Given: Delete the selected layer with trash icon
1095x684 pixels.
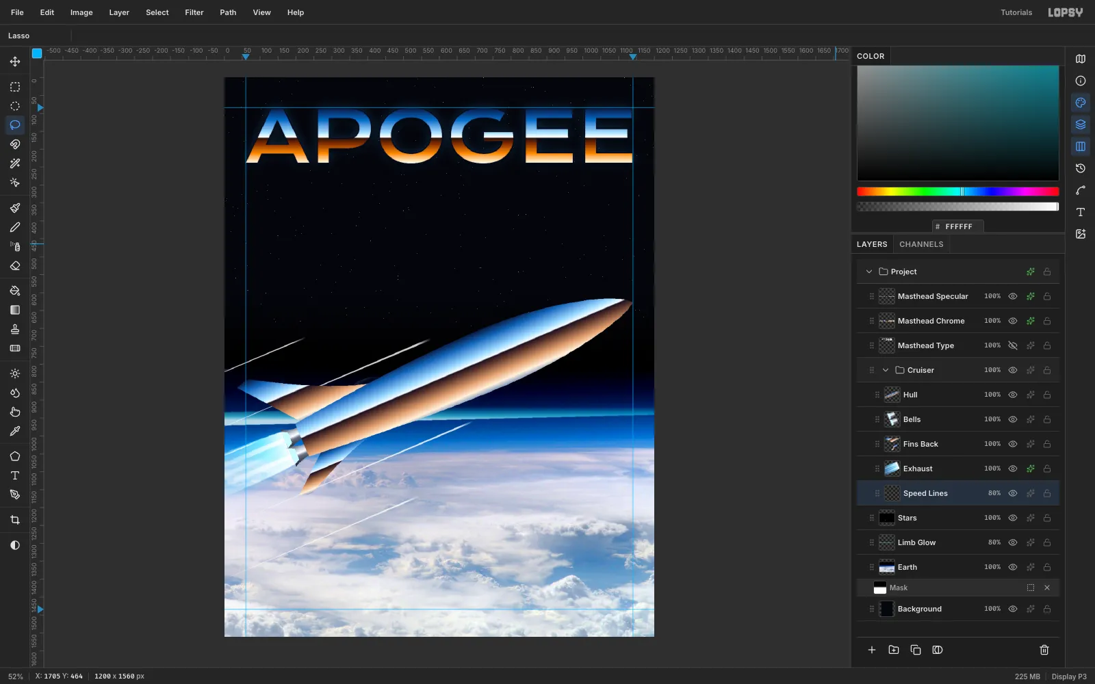Looking at the screenshot, I should coord(1044,650).
